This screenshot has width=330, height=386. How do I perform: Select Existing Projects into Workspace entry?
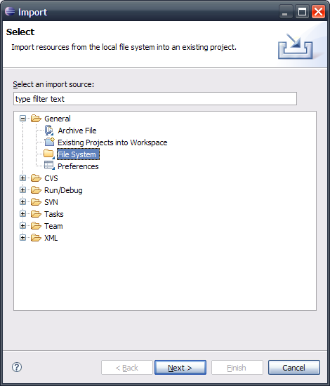tap(112, 142)
